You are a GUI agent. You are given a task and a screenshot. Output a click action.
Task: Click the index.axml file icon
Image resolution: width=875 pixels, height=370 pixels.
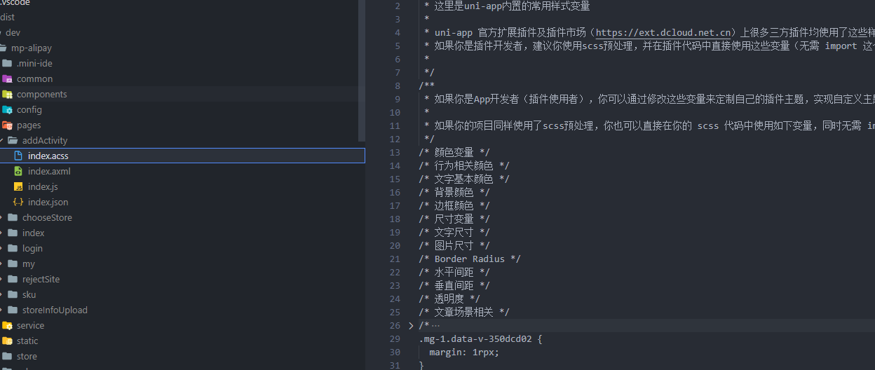18,172
